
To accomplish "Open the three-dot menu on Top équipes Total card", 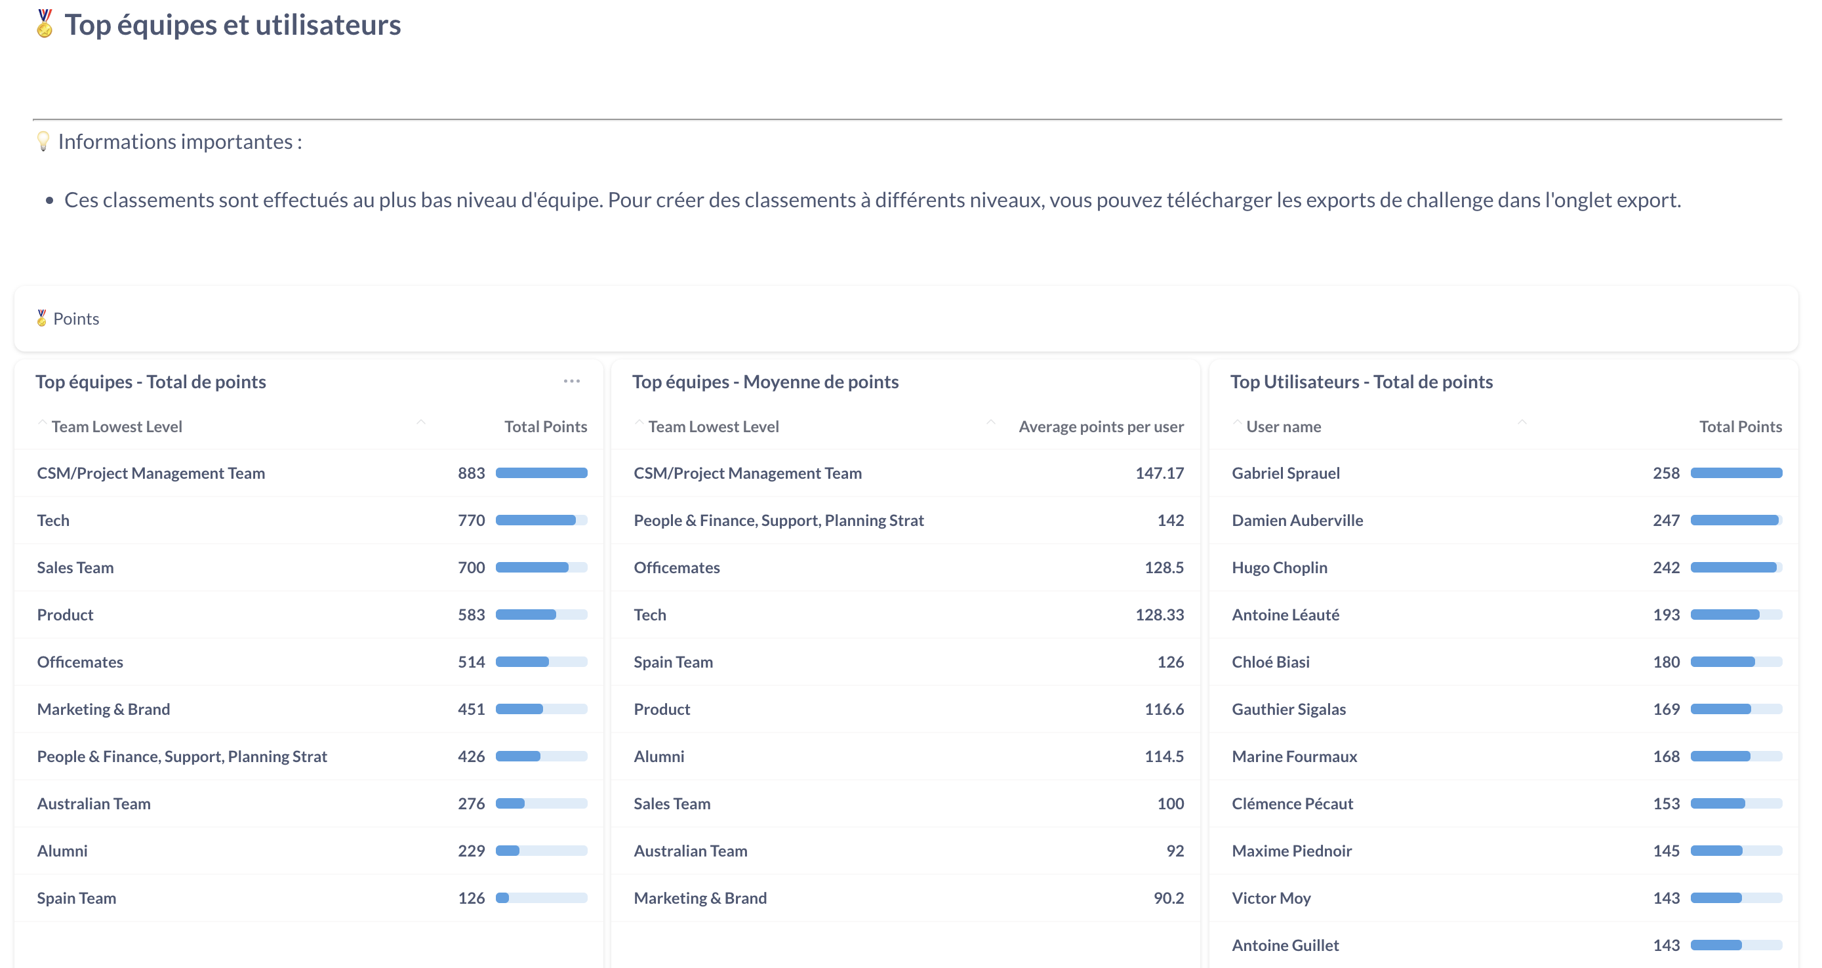I will click(x=571, y=381).
